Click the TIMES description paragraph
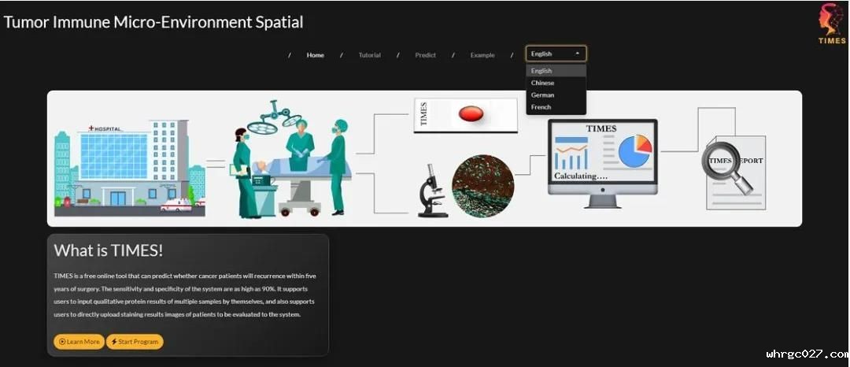The height and width of the screenshot is (367, 850). point(185,295)
